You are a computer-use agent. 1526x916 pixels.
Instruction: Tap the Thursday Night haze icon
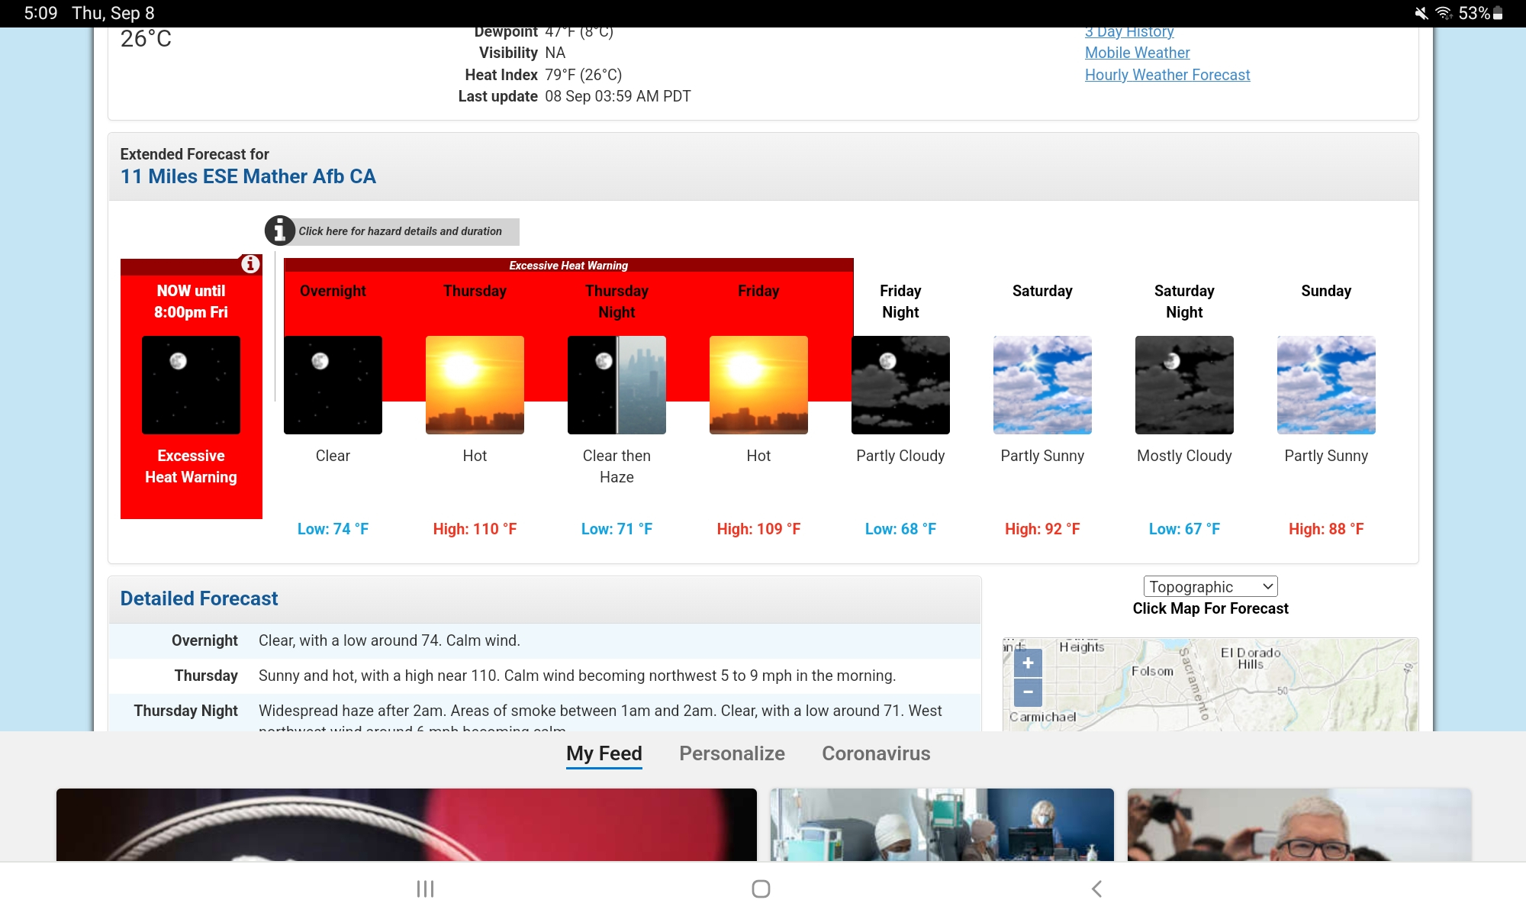(x=617, y=385)
